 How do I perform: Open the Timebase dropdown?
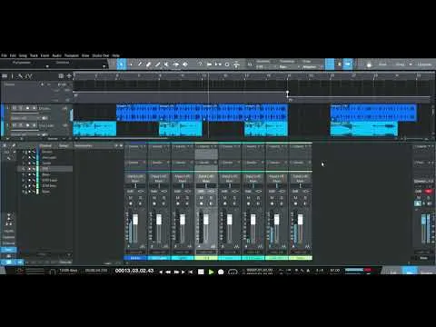tap(286, 66)
